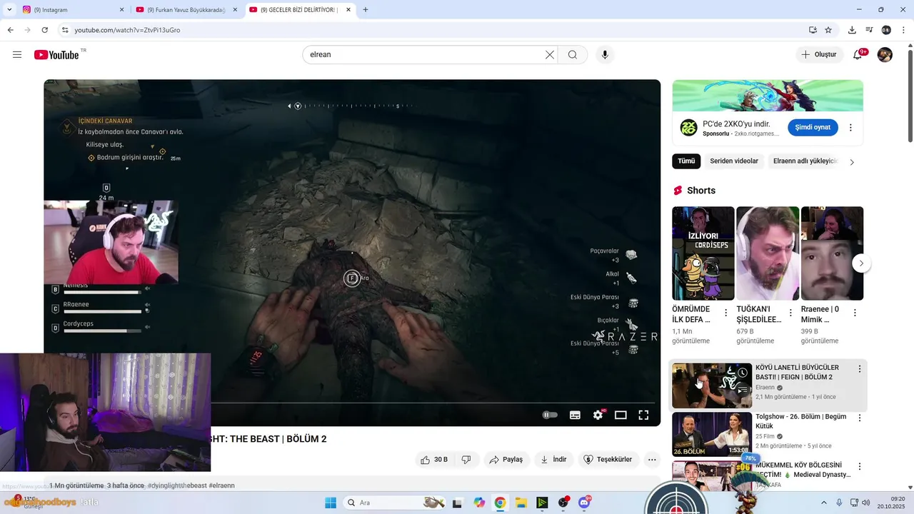Open YouTube notifications bell

pyautogui.click(x=858, y=55)
